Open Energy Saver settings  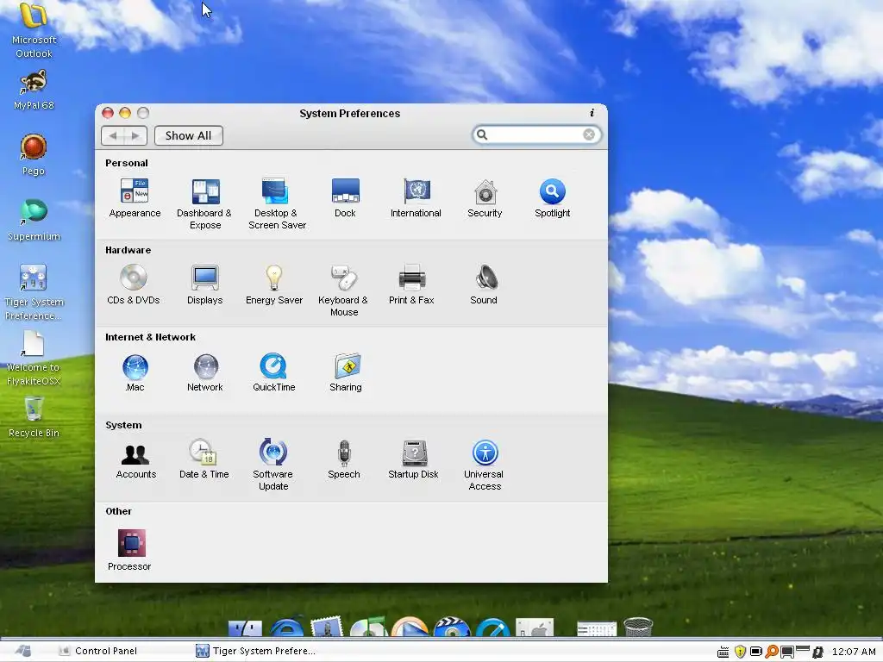tap(274, 284)
